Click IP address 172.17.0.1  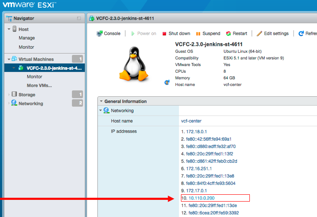196,191
